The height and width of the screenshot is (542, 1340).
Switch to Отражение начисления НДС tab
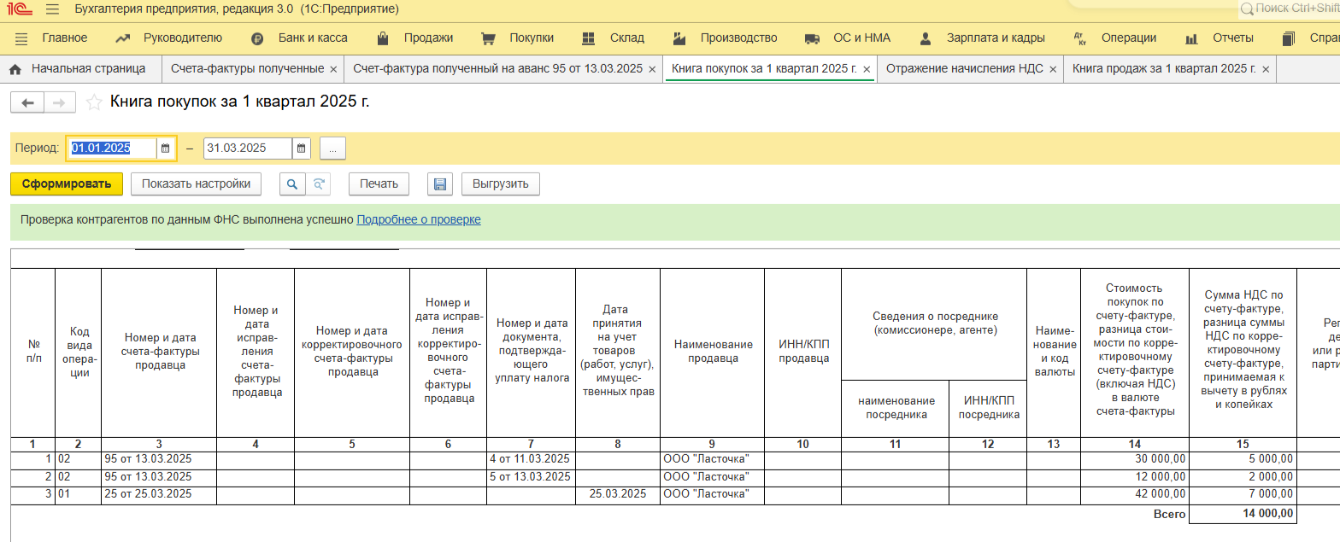(x=964, y=68)
